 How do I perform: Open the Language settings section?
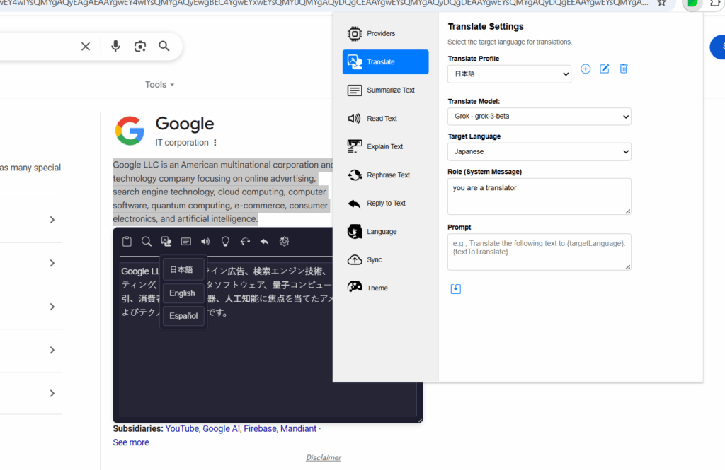[385, 232]
